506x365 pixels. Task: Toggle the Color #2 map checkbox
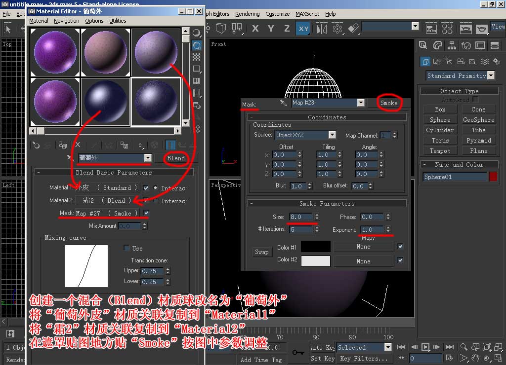coord(400,260)
